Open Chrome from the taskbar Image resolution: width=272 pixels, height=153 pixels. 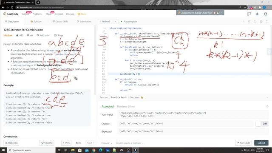click(93, 150)
